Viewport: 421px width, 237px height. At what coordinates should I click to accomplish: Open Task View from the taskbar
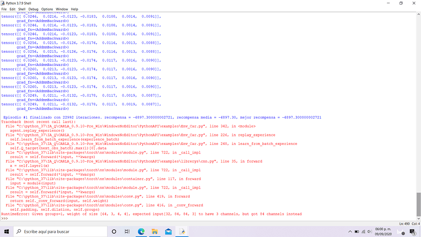pos(127,231)
